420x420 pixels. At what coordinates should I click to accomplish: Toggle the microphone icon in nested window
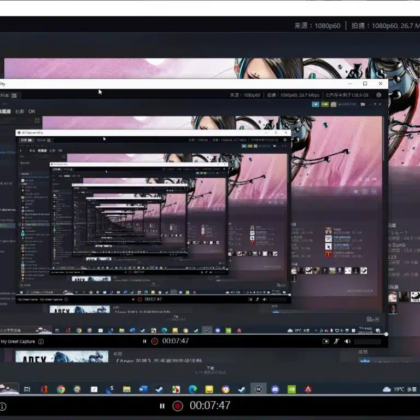coord(337,341)
